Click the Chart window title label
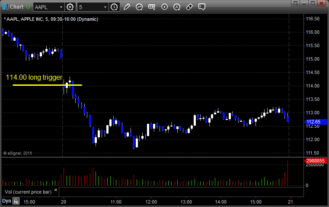Screen dimensions: 329x207 (16, 7)
